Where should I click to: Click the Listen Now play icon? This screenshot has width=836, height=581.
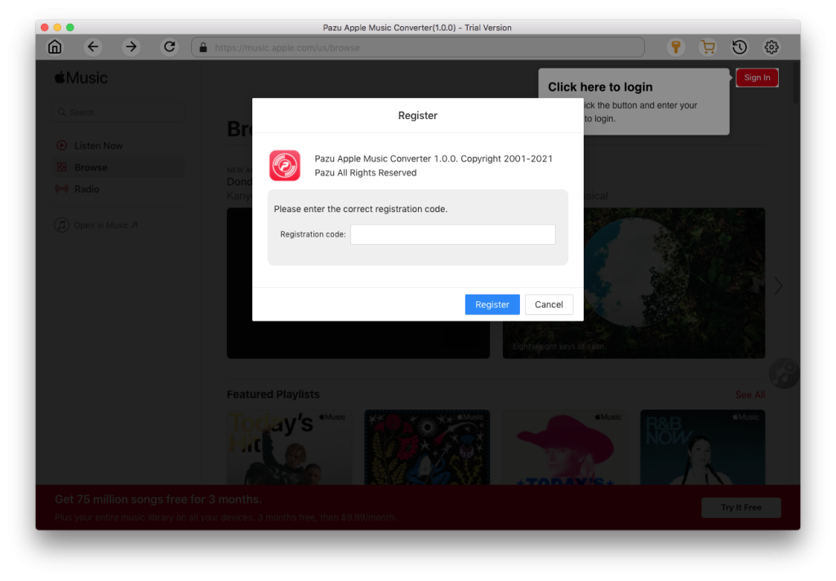coord(62,145)
